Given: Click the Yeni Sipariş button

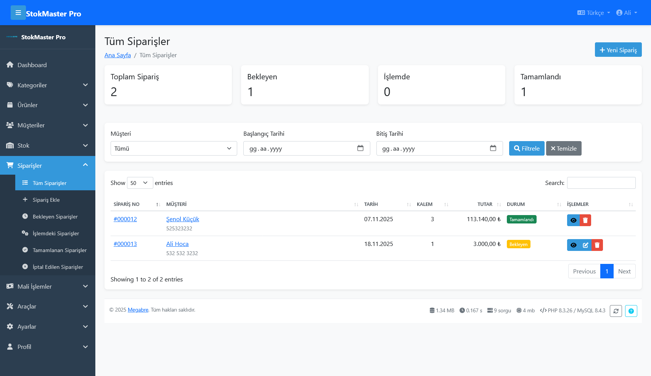Looking at the screenshot, I should coord(618,50).
